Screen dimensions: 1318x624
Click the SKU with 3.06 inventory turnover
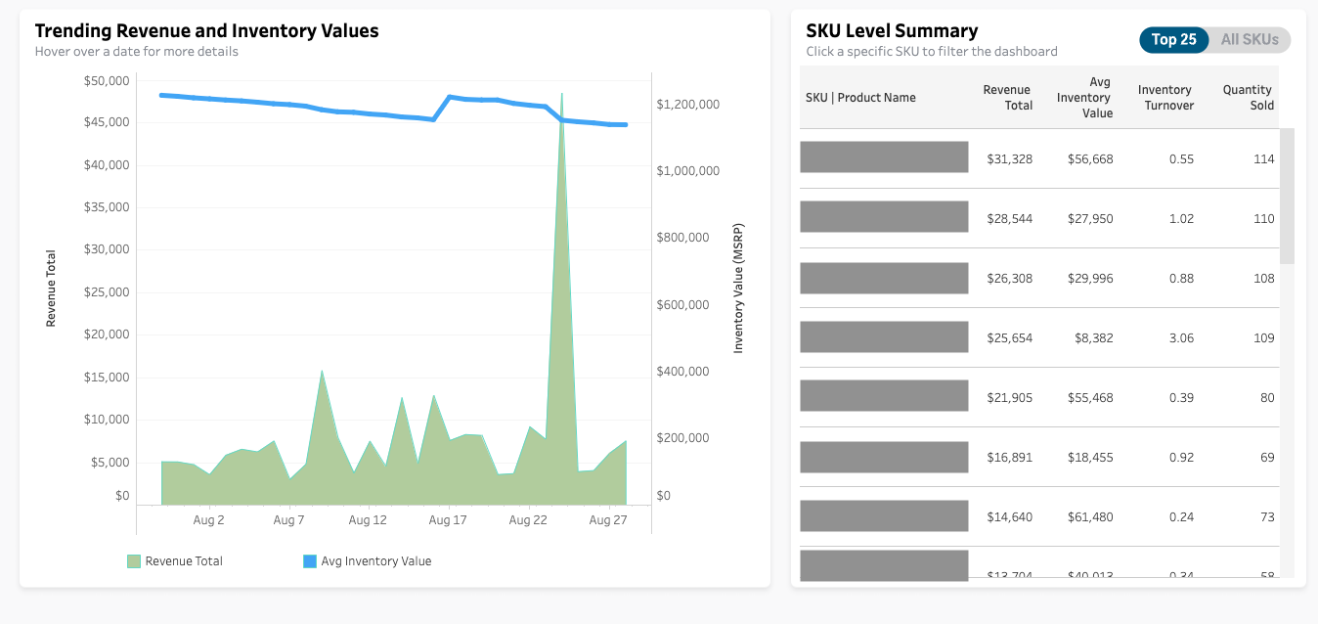pos(884,337)
